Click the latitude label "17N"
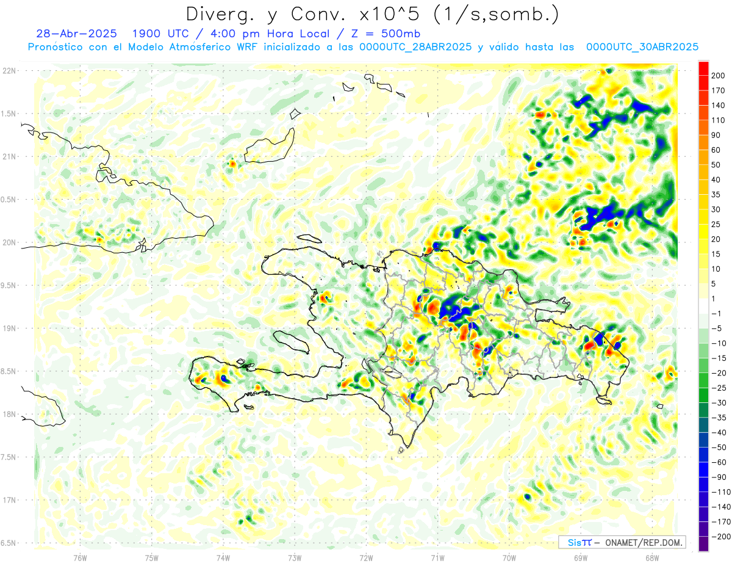The width and height of the screenshot is (732, 566). (9, 500)
